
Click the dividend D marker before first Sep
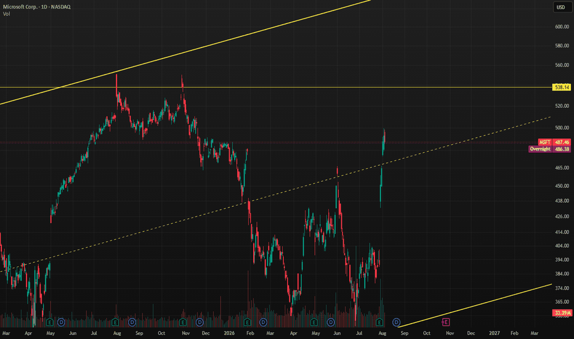click(x=132, y=322)
